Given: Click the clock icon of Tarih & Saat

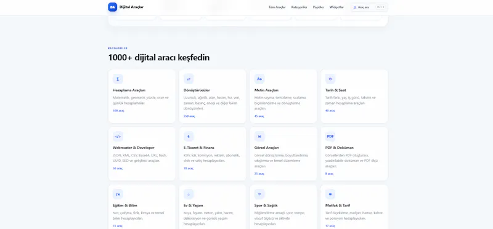Looking at the screenshot, I should tap(330, 79).
